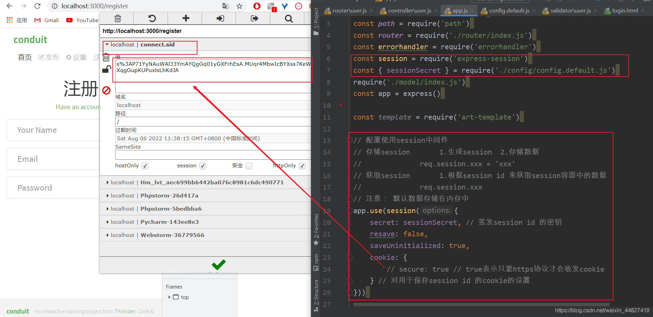Open the red Opera-style extension icon

click(257, 6)
